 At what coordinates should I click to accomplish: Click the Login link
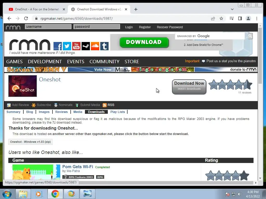click(129, 27)
